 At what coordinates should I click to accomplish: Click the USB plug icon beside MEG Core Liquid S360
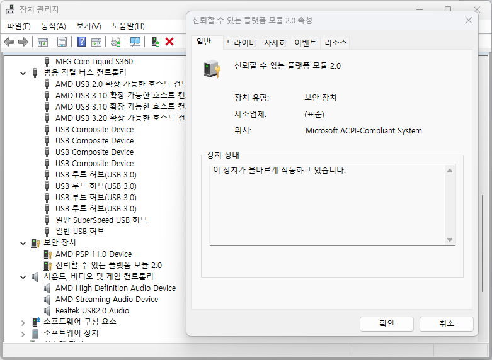[x=47, y=62]
